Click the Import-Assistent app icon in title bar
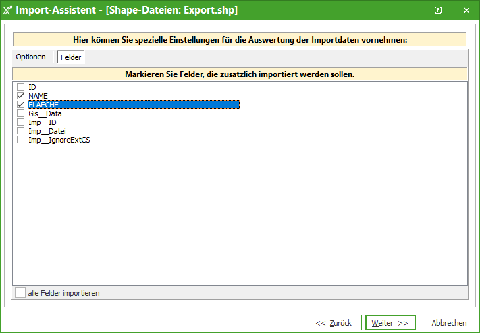The width and height of the screenshot is (480, 333). 7,10
